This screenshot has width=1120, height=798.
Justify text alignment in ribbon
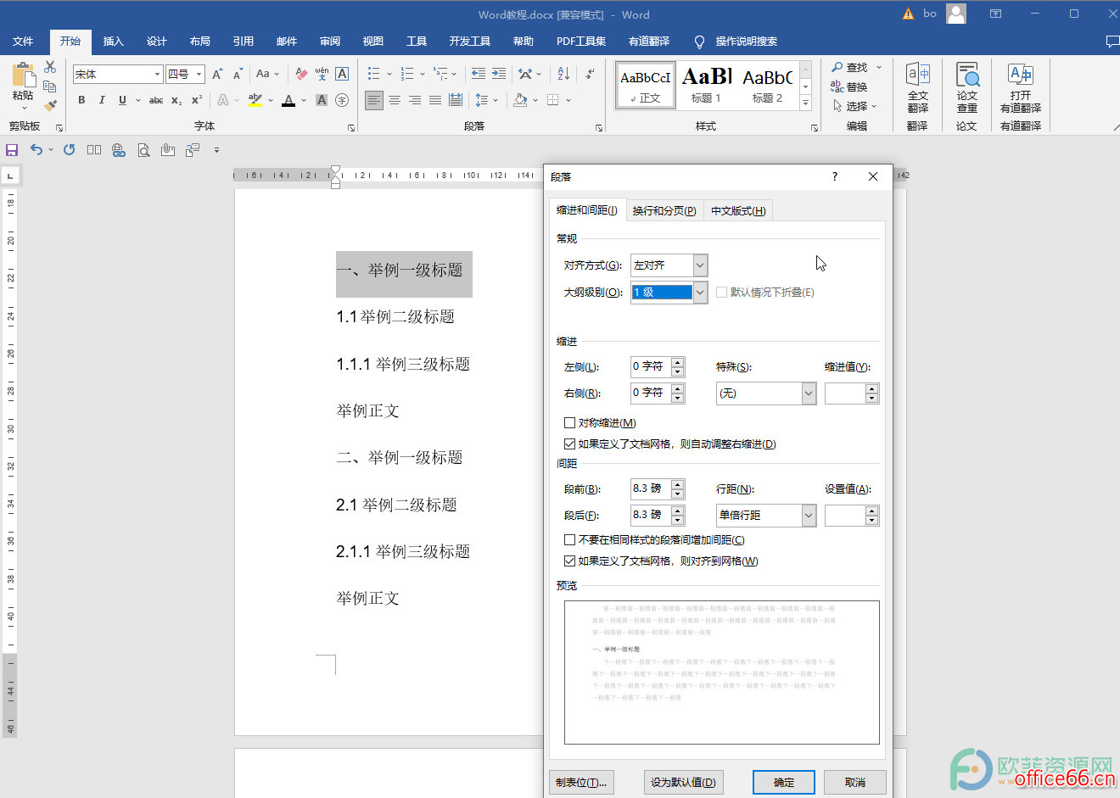(435, 100)
